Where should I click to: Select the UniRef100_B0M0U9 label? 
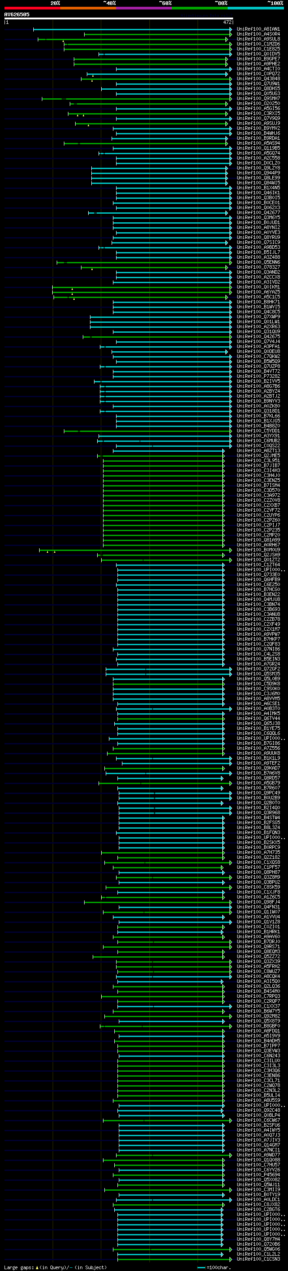[x=258, y=550]
